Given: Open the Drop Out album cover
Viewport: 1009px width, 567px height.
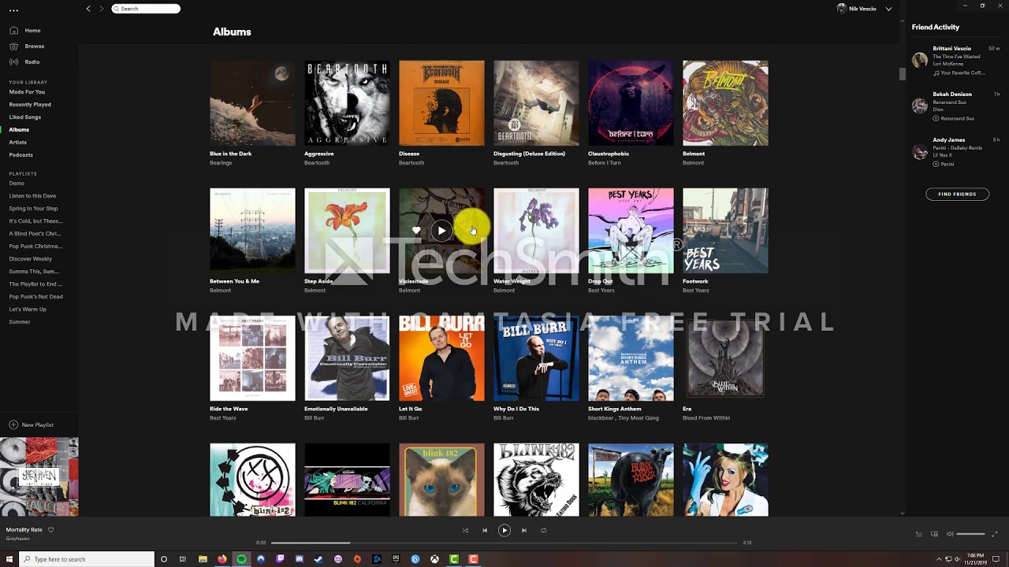Looking at the screenshot, I should [631, 231].
